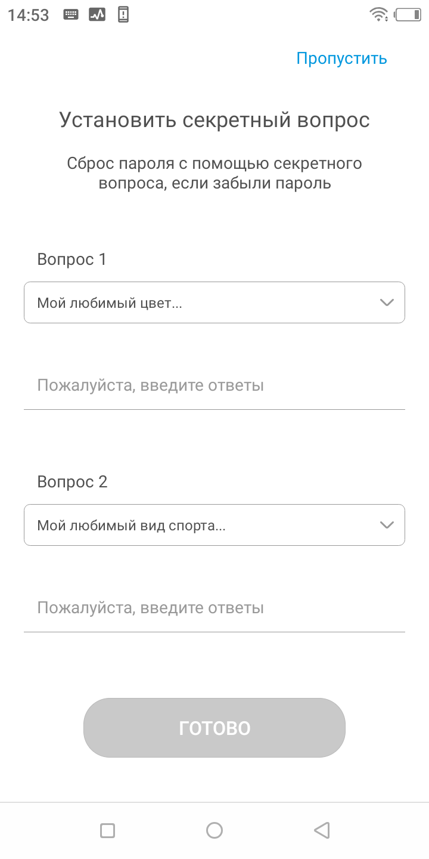This screenshot has height=859, width=429.
Task: Go back using the triangle button
Action: (322, 830)
